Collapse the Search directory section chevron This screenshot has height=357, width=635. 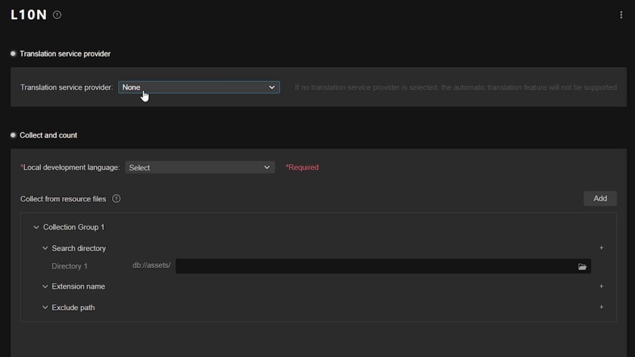(45, 248)
